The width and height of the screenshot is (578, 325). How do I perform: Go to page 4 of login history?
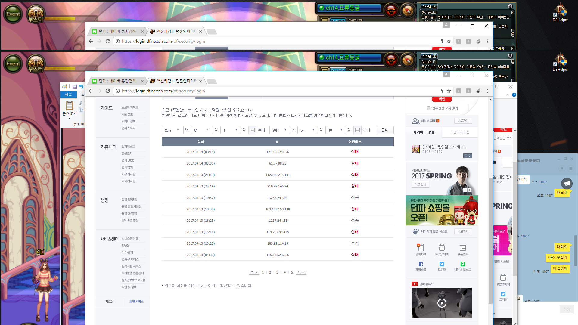tap(284, 272)
